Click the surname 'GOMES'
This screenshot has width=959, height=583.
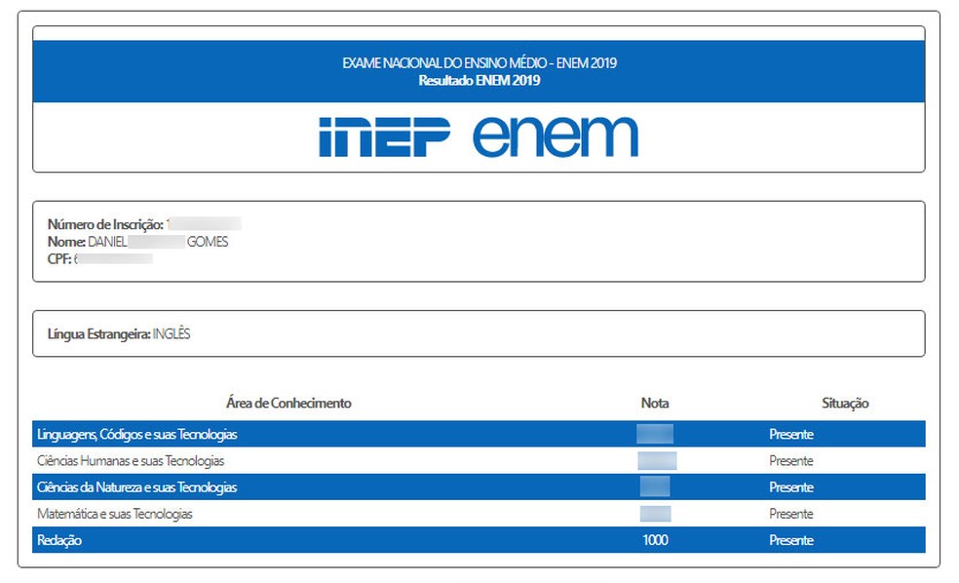[208, 242]
